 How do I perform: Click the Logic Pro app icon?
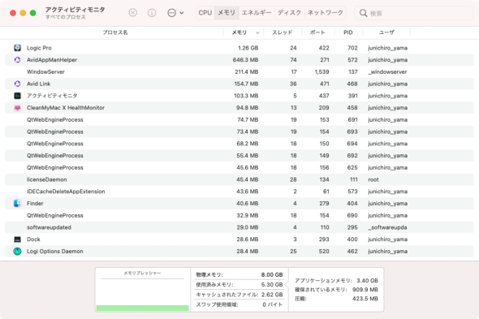tap(17, 48)
